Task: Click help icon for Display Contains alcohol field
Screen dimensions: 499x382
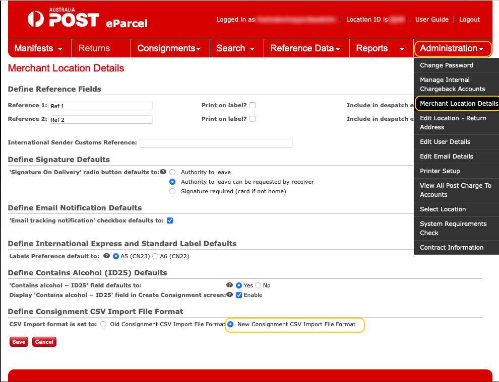Action: point(229,294)
